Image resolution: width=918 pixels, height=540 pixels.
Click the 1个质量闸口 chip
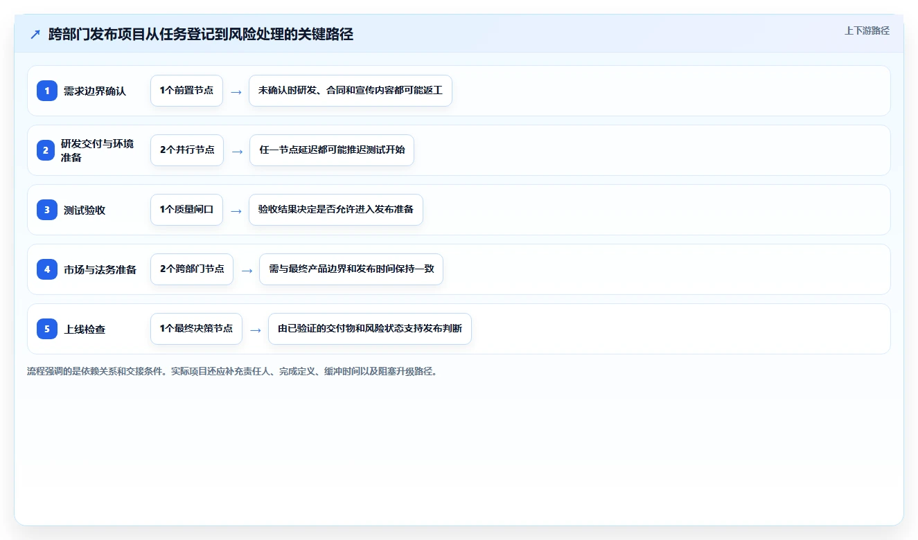[186, 210]
